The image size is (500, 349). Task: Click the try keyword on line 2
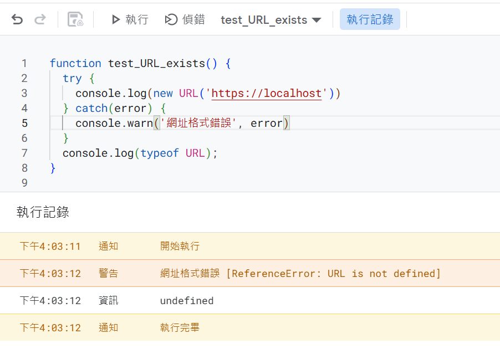(72, 79)
